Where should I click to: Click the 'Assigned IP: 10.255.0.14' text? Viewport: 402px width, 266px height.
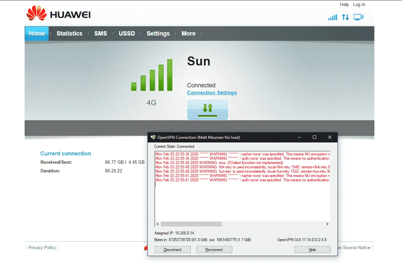174,233
